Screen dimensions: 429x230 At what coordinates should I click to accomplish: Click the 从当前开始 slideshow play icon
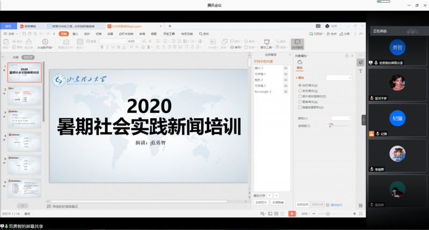[x=45, y=42]
